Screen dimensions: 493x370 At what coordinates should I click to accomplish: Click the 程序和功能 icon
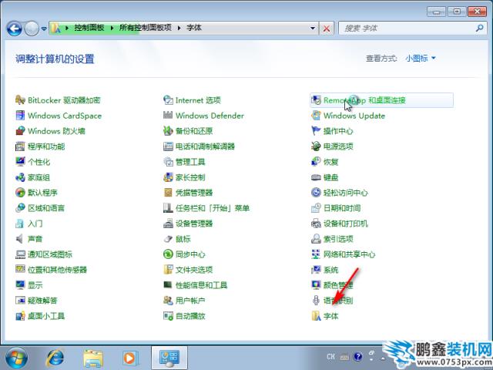pyautogui.click(x=20, y=146)
